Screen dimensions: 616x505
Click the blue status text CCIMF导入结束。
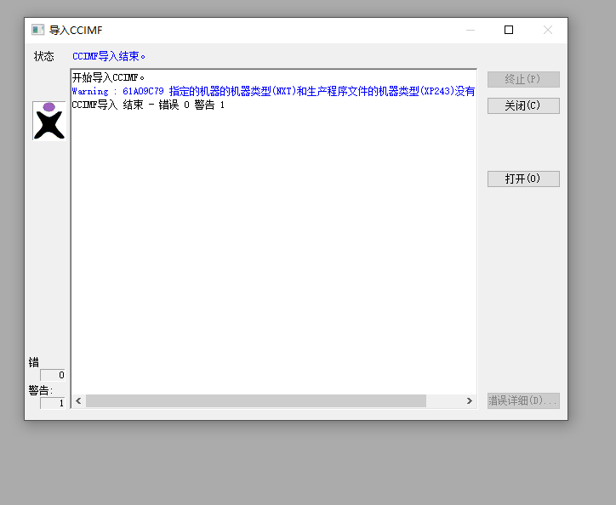tap(109, 56)
